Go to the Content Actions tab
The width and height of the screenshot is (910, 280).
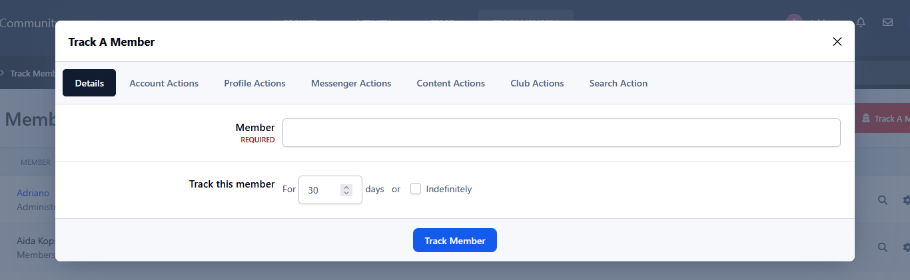[x=451, y=83]
